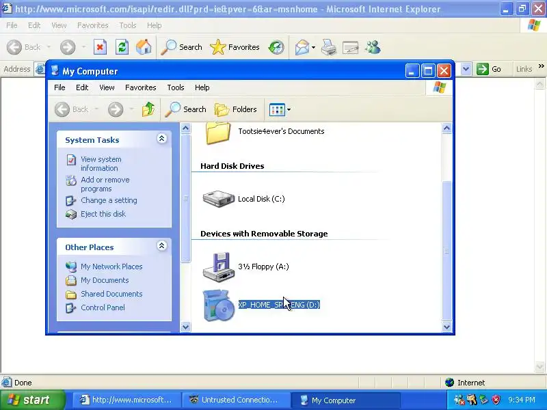This screenshot has width=547, height=410.
Task: Open My Network Places link
Action: tap(111, 266)
